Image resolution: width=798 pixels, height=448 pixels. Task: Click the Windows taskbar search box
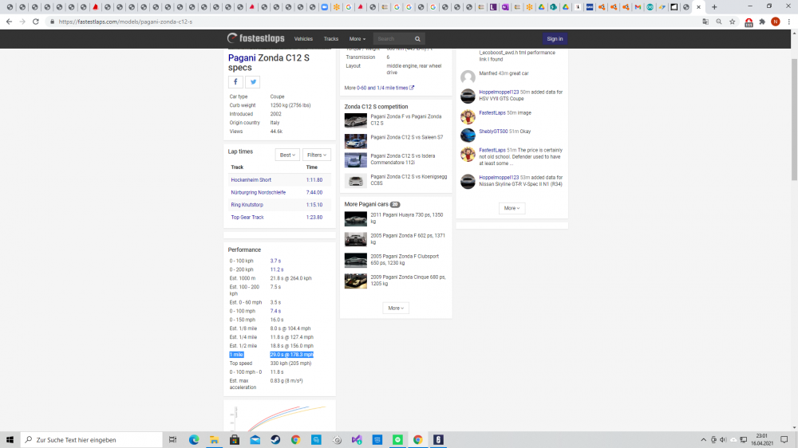point(92,440)
